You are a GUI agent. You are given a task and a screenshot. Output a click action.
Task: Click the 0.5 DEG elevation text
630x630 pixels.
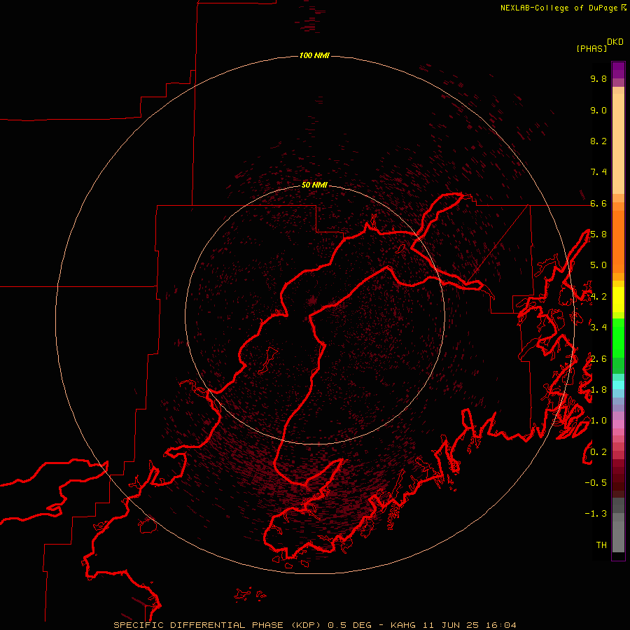(x=349, y=625)
